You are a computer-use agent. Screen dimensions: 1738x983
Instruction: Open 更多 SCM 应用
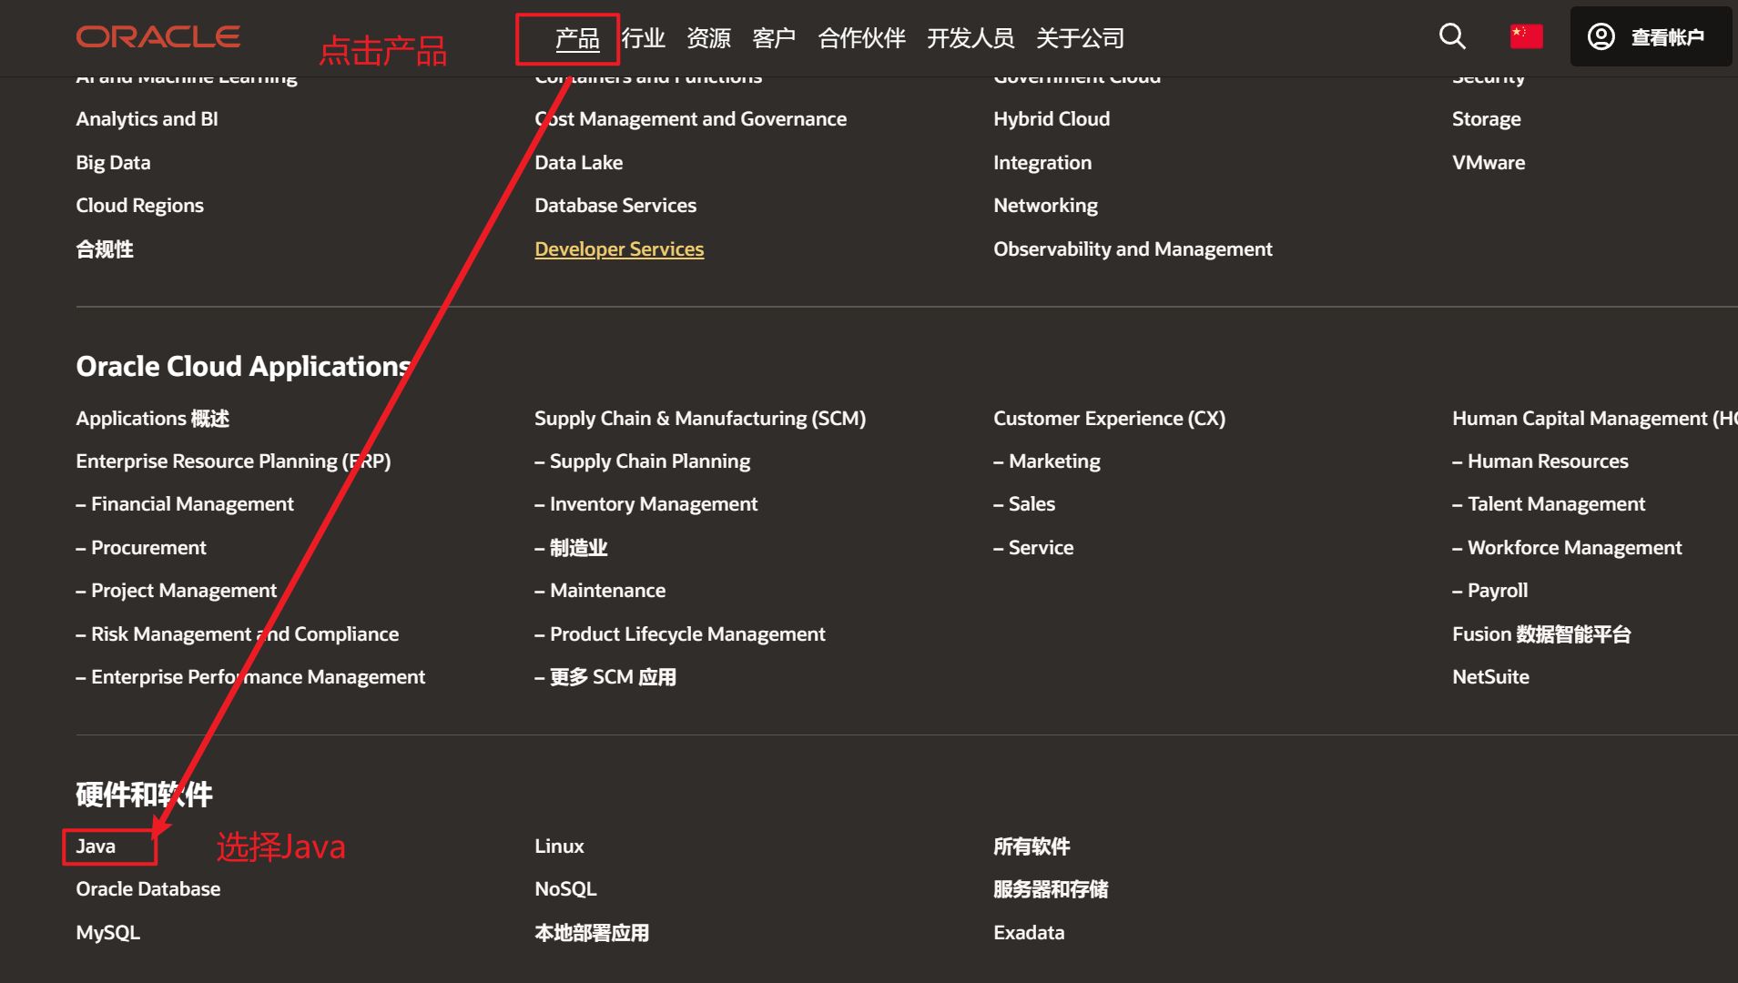[x=605, y=677]
